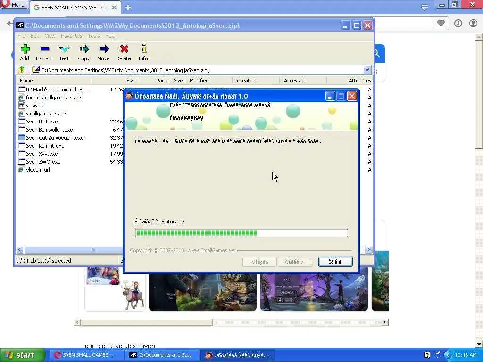Click the installer green progress bar
The height and width of the screenshot is (362, 483).
click(x=241, y=233)
